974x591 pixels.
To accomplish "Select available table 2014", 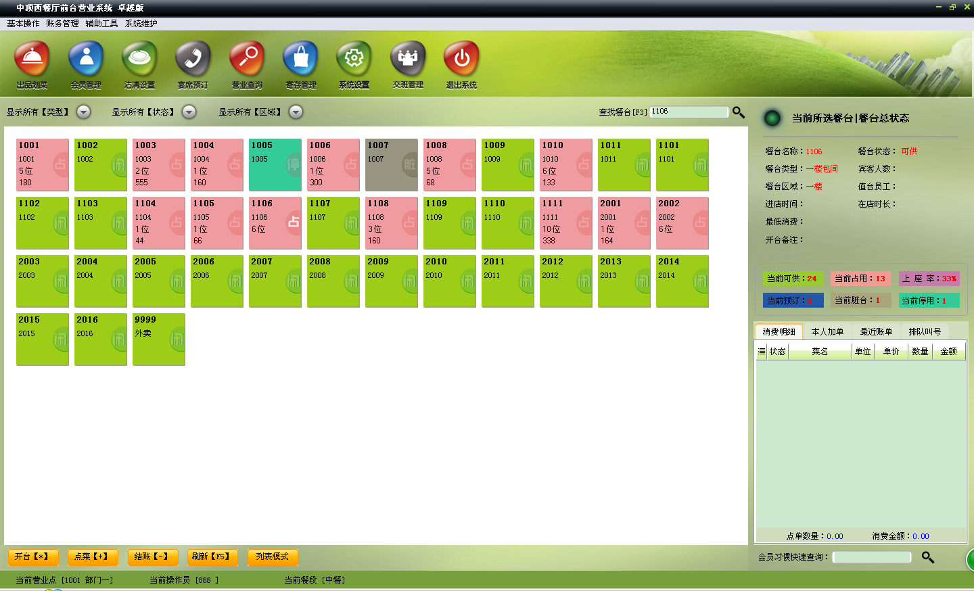I will point(682,281).
